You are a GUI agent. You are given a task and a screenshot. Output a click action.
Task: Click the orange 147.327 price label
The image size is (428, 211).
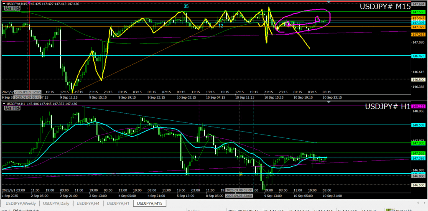pyautogui.click(x=418, y=27)
